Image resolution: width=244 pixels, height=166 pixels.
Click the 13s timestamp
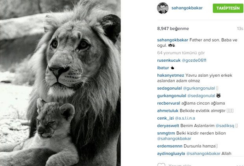[240, 29]
